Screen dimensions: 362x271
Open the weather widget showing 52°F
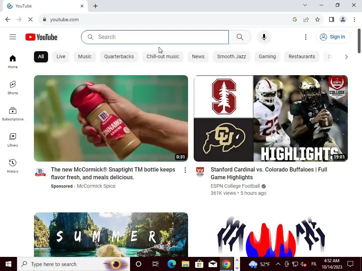point(259,264)
